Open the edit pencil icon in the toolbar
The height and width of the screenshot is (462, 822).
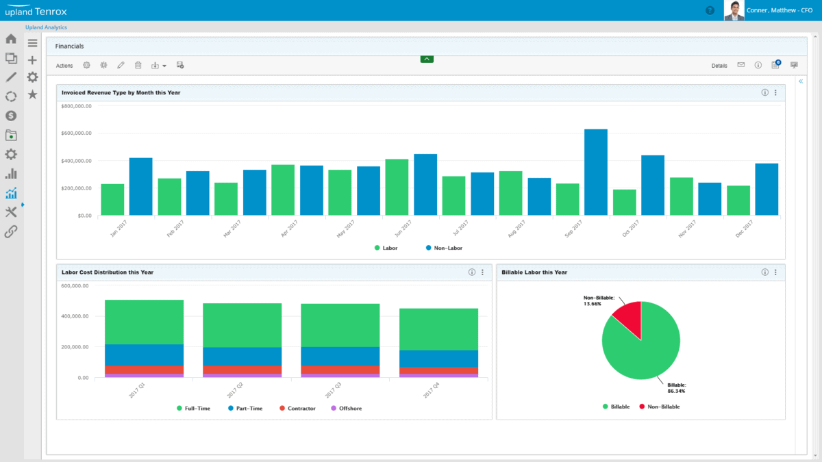(x=121, y=64)
